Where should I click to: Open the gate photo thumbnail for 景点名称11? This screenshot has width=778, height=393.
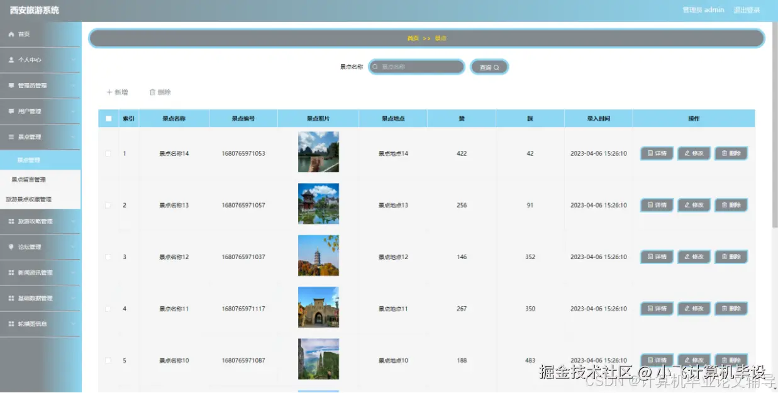(x=318, y=307)
